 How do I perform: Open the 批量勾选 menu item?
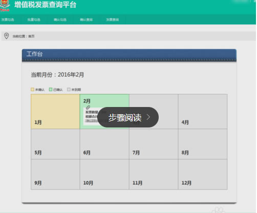34,19
